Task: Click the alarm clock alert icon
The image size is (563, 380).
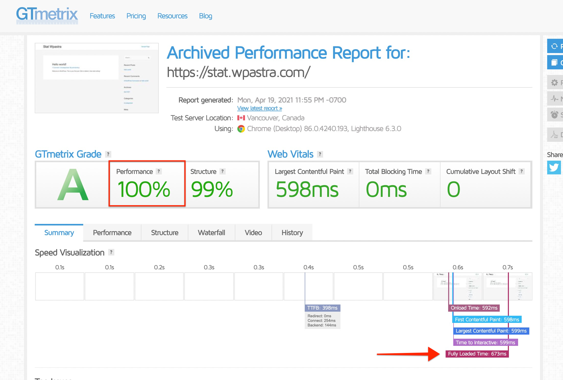Action: coord(555,115)
